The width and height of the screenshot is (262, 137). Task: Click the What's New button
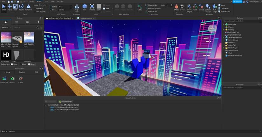[238, 2]
